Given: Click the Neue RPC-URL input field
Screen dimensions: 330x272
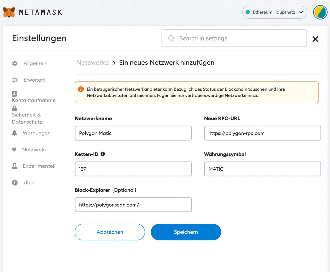Looking at the screenshot, I should click(x=262, y=133).
